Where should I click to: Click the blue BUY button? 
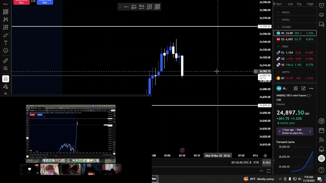tap(45, 2)
